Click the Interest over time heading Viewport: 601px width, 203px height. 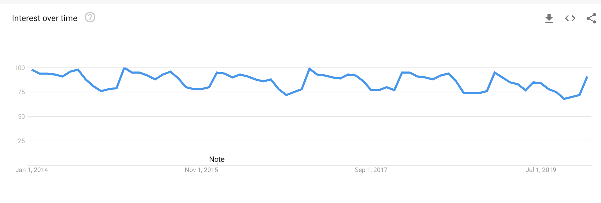click(45, 18)
